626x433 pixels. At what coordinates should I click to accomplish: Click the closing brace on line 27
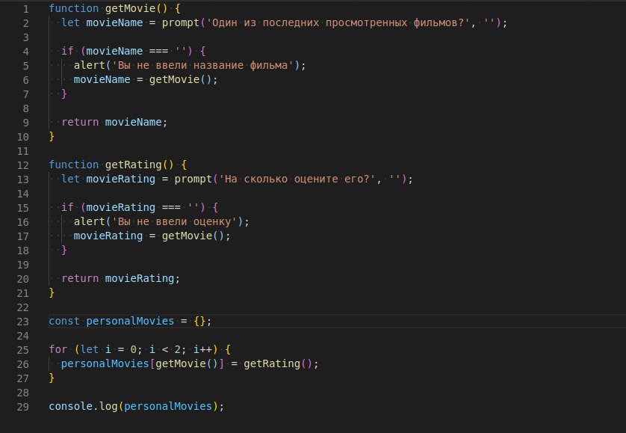click(52, 378)
